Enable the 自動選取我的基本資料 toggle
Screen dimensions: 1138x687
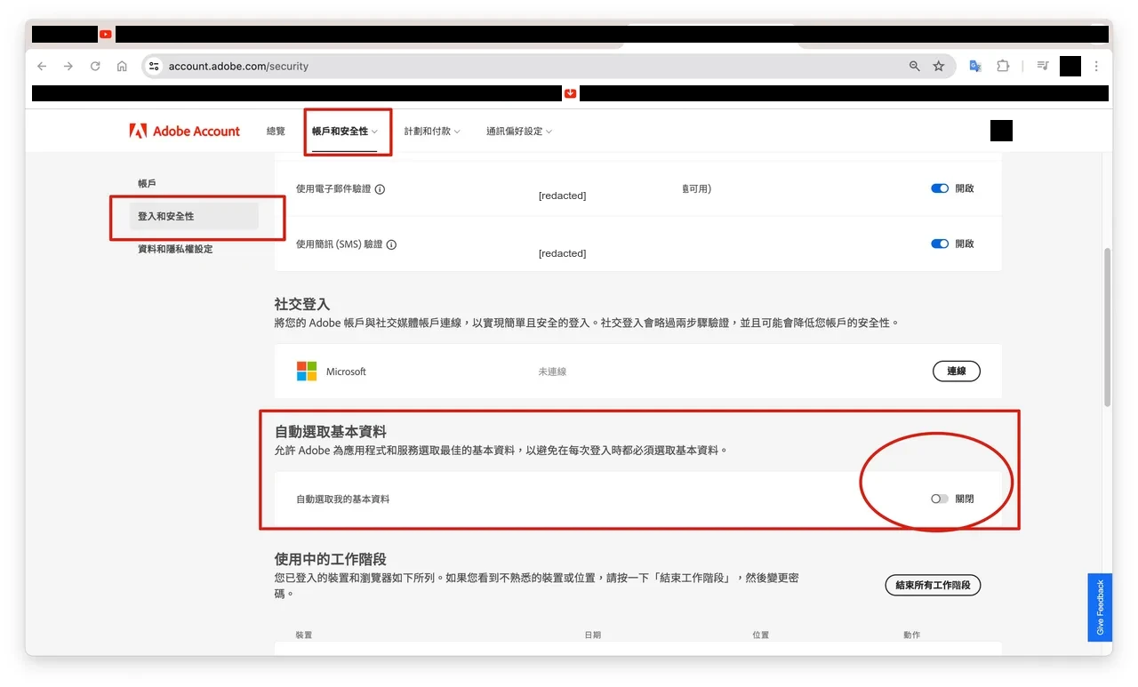(x=940, y=499)
